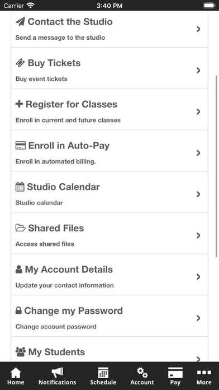Open the Pay tab
The width and height of the screenshot is (219, 390).
tap(175, 376)
